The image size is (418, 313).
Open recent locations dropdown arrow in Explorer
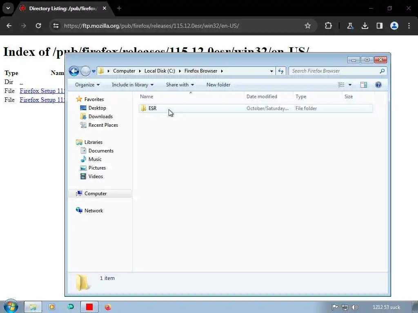93,71
